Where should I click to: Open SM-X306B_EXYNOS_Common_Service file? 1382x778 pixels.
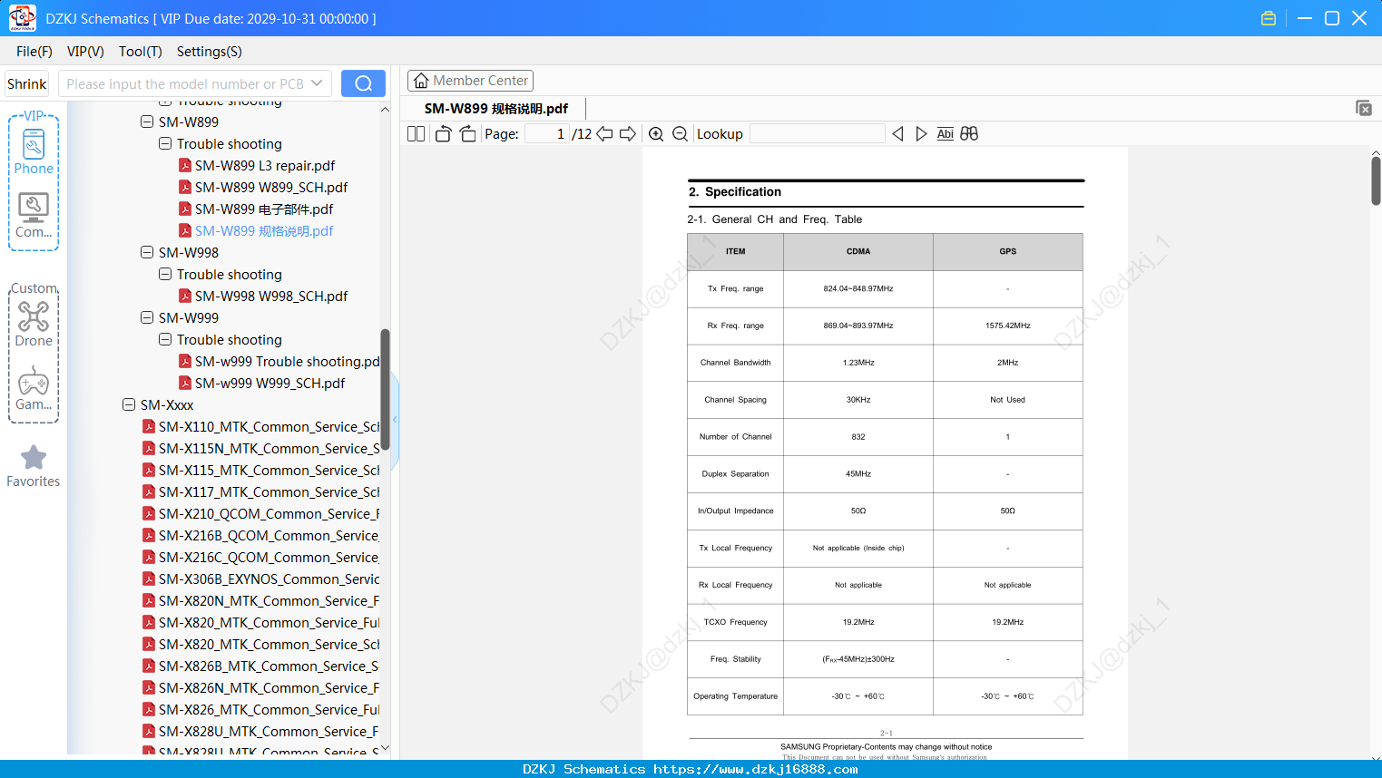tap(270, 579)
